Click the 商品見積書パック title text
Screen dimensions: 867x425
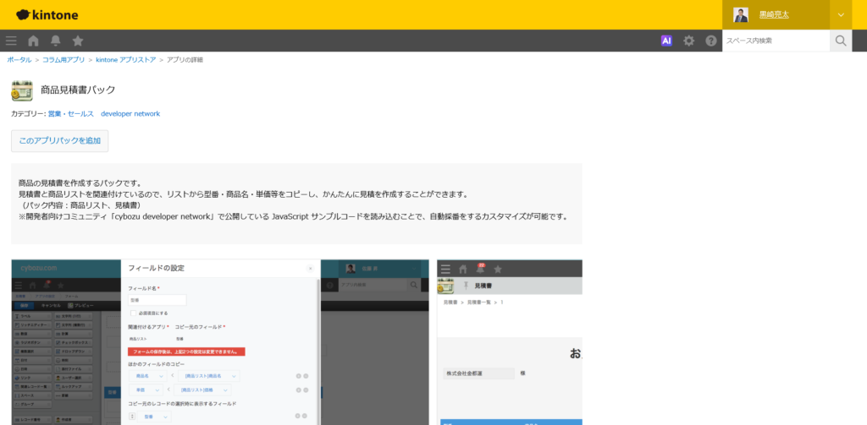coord(78,90)
